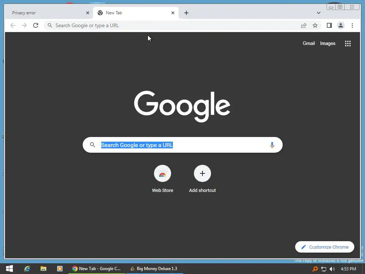Screen dimensions: 365x274
Task: Restore down the Chrome window
Action: (340, 7)
